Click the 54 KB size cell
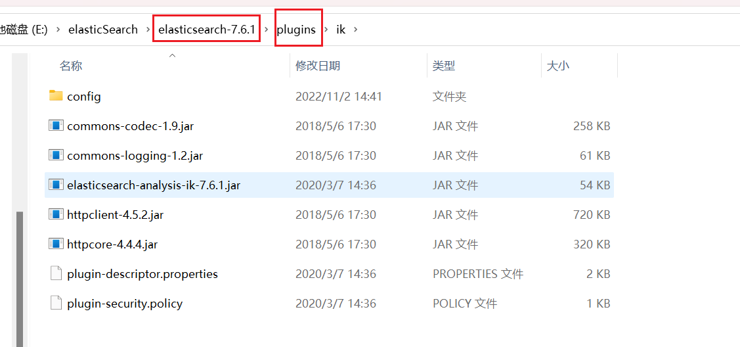 click(x=595, y=185)
